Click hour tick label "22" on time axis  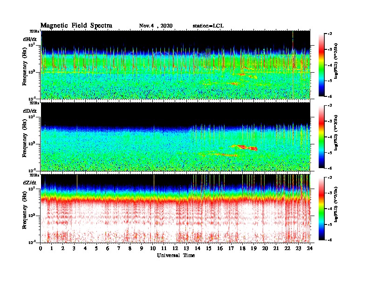click(287, 248)
